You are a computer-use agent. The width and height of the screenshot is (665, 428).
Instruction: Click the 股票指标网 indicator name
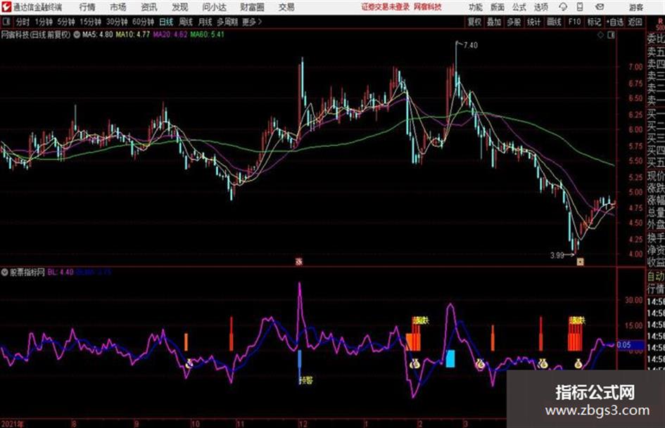[x=27, y=272]
